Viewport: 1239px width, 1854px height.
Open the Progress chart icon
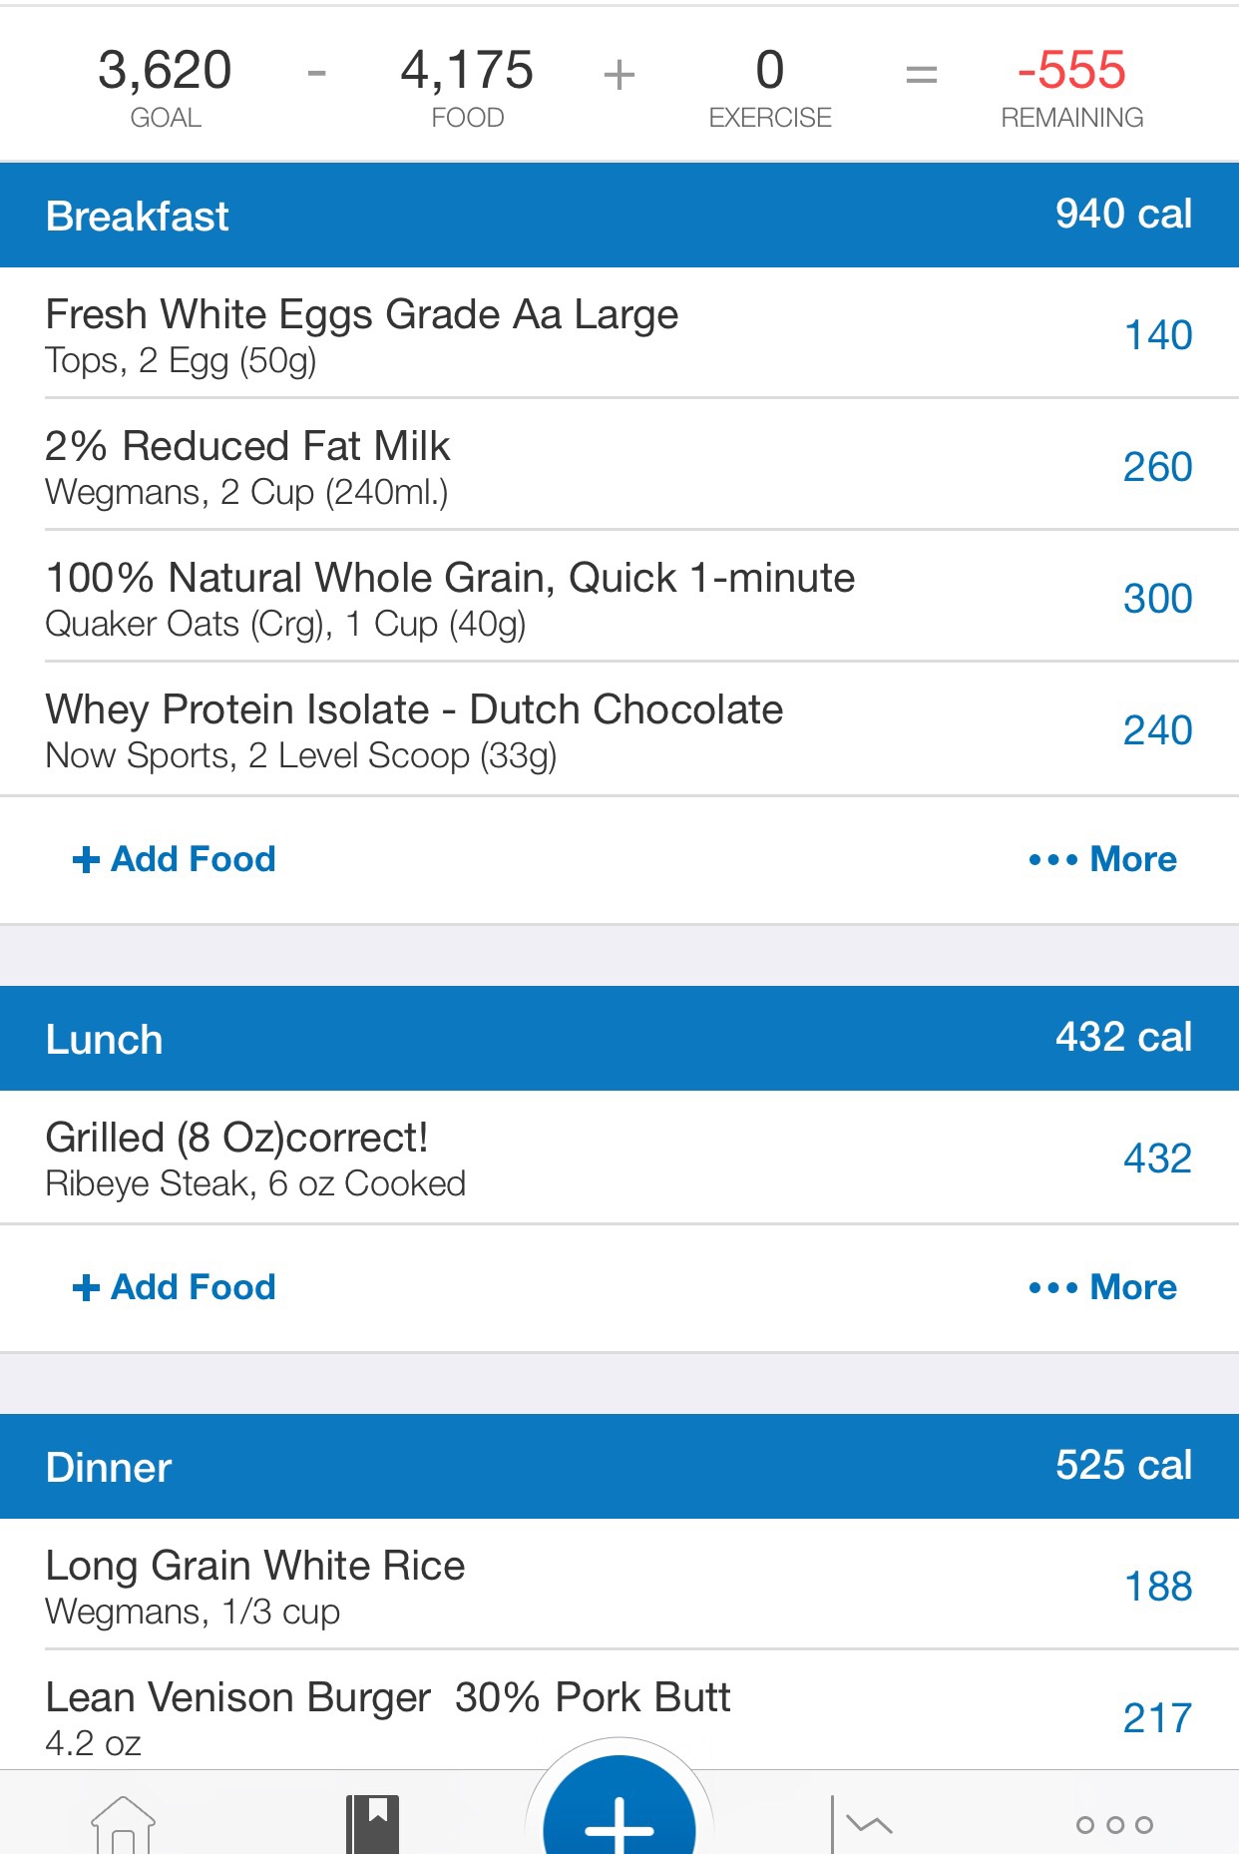point(862,1824)
